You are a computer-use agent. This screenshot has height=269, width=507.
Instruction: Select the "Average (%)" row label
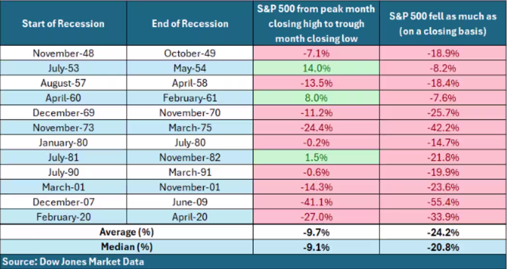127,232
